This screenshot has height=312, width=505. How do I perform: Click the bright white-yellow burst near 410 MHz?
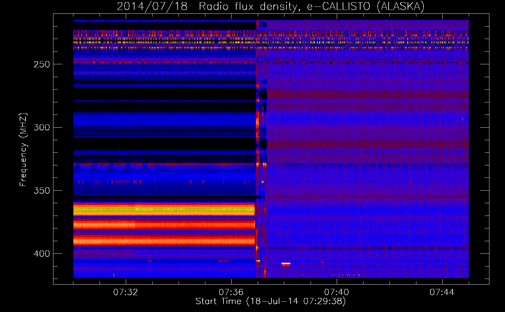pyautogui.click(x=286, y=264)
